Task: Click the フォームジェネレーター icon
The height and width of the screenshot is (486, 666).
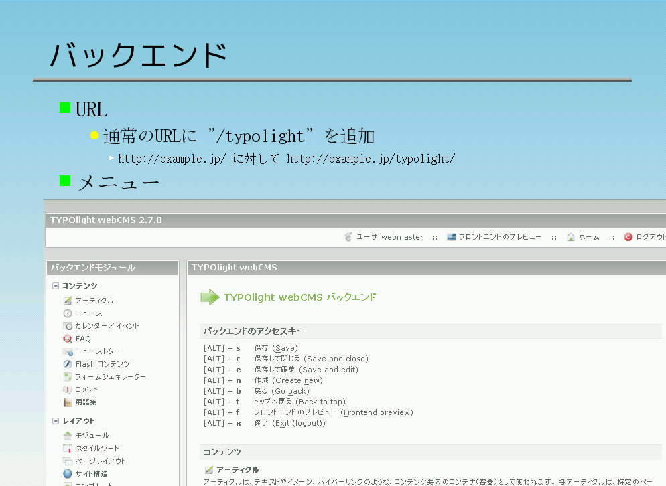Action: [x=68, y=376]
